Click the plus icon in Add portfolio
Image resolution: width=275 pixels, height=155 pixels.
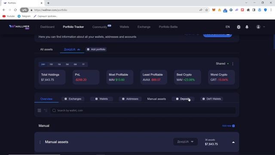coord(88,50)
